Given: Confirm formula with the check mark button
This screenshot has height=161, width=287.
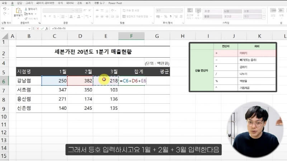Looking at the screenshot, I should tap(42, 29).
